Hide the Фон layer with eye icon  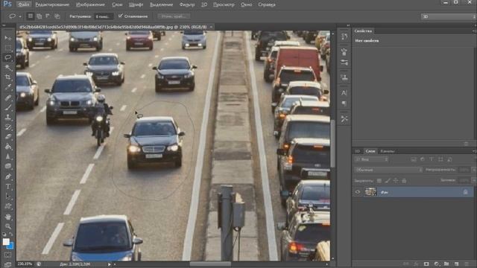coord(358,192)
